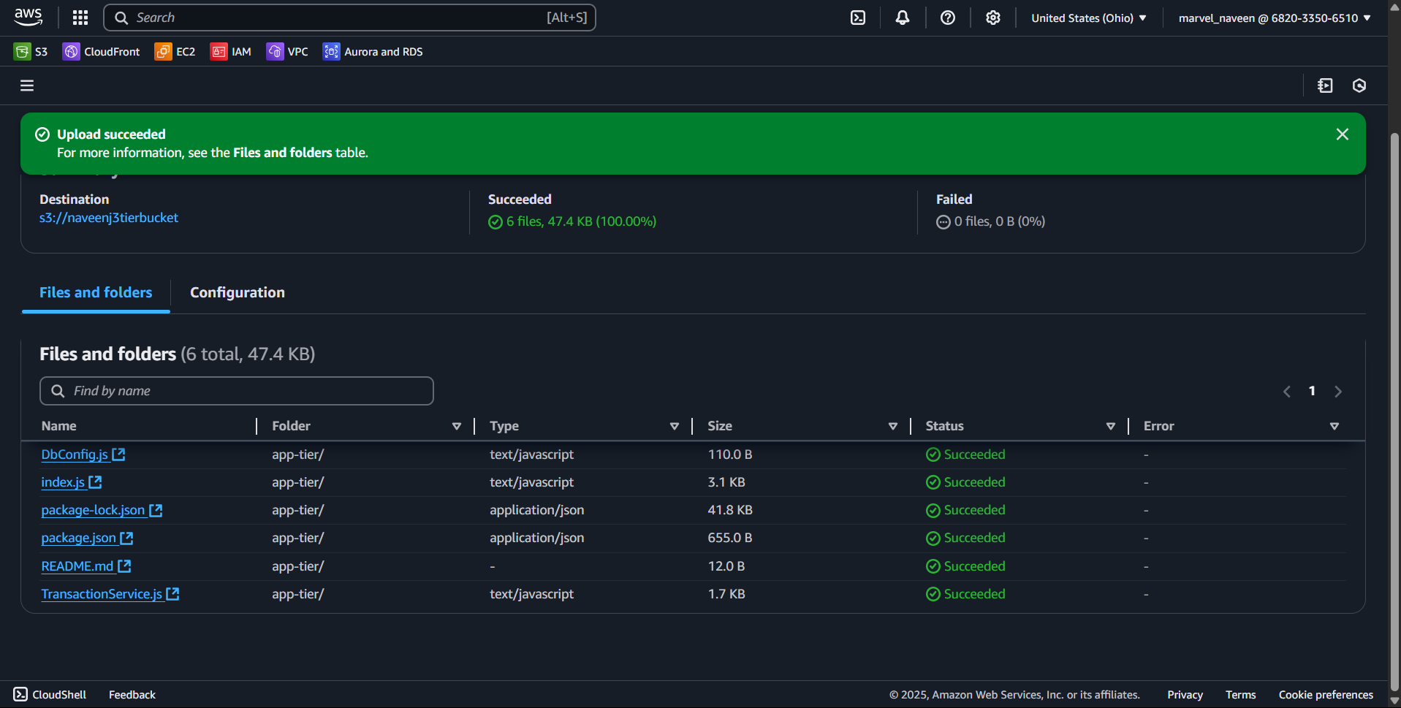Open the README.md file link

[x=77, y=566]
